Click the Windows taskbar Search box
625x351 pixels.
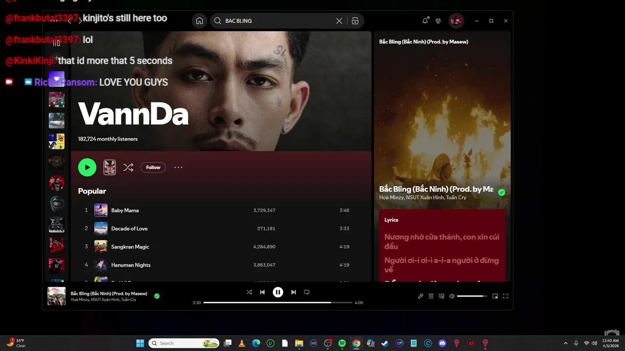[184, 343]
